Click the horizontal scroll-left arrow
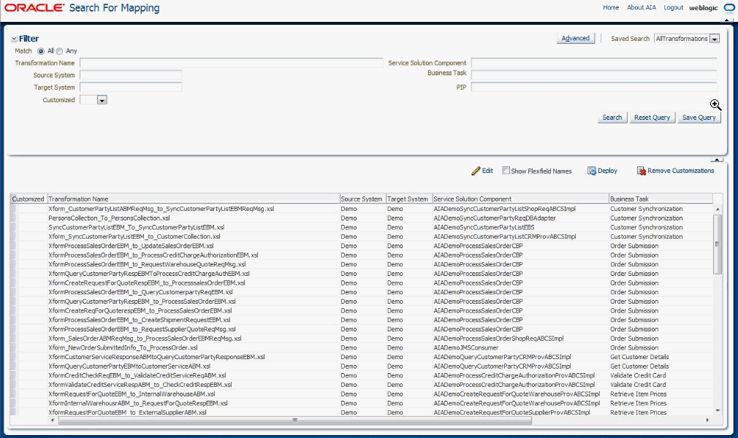 (53, 420)
